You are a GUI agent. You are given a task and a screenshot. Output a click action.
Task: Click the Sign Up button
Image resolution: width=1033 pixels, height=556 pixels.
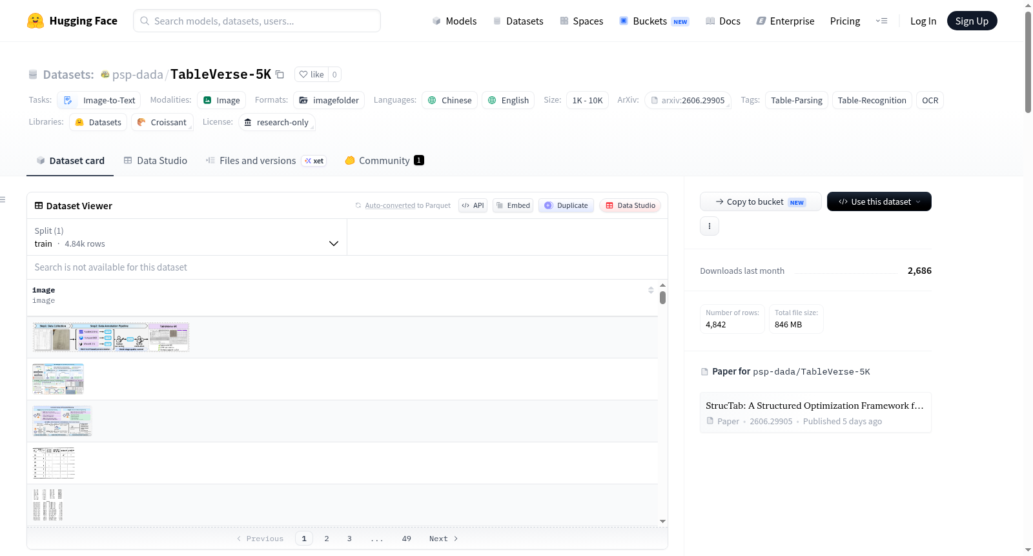coord(972,21)
